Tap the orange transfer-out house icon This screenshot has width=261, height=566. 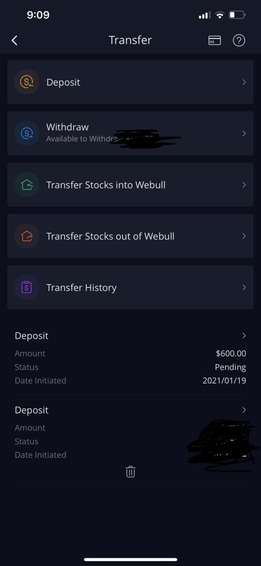click(27, 236)
